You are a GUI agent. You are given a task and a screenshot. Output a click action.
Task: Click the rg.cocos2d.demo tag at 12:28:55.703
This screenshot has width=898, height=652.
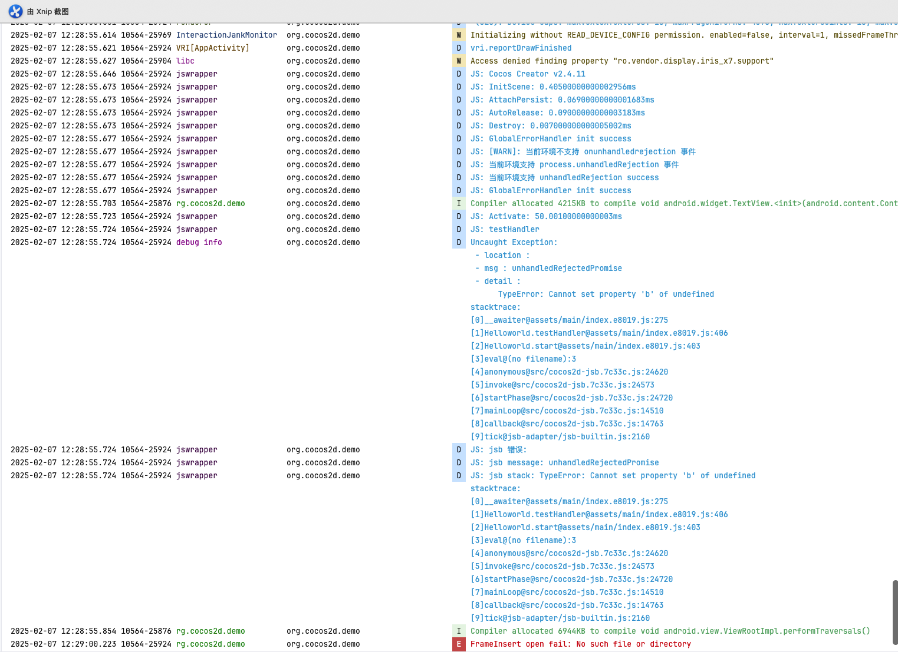[210, 204]
